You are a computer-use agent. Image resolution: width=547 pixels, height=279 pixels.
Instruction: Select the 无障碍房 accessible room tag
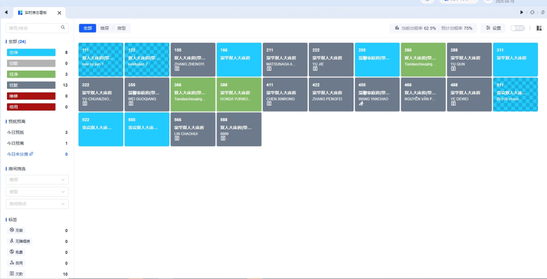point(21,241)
